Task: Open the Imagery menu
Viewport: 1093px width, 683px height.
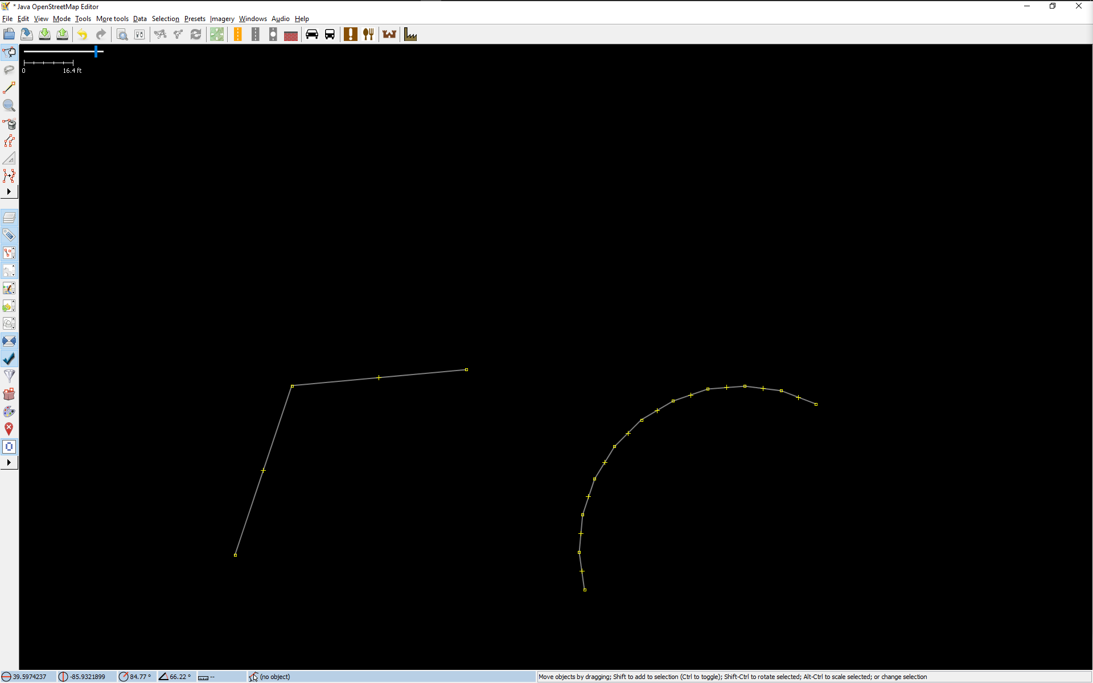Action: pyautogui.click(x=222, y=19)
